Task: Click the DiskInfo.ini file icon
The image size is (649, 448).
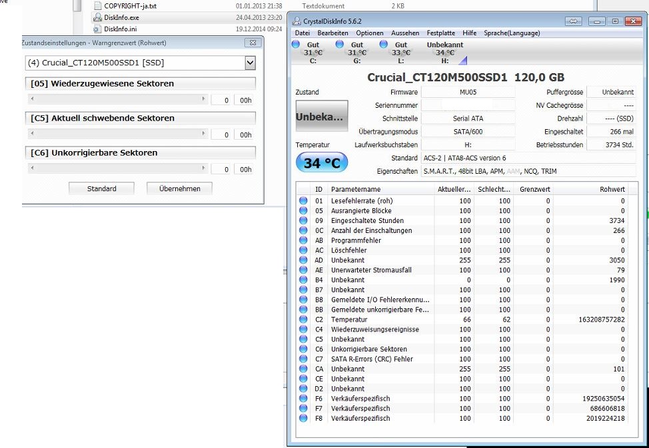Action: point(97,29)
